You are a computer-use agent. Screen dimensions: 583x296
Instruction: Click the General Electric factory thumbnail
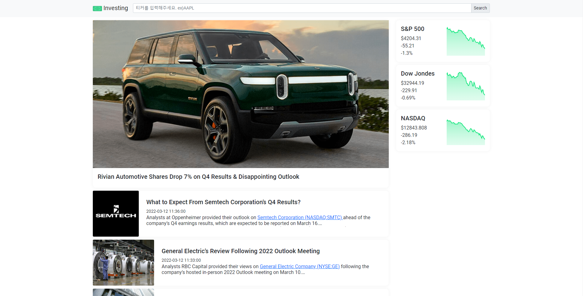(123, 263)
